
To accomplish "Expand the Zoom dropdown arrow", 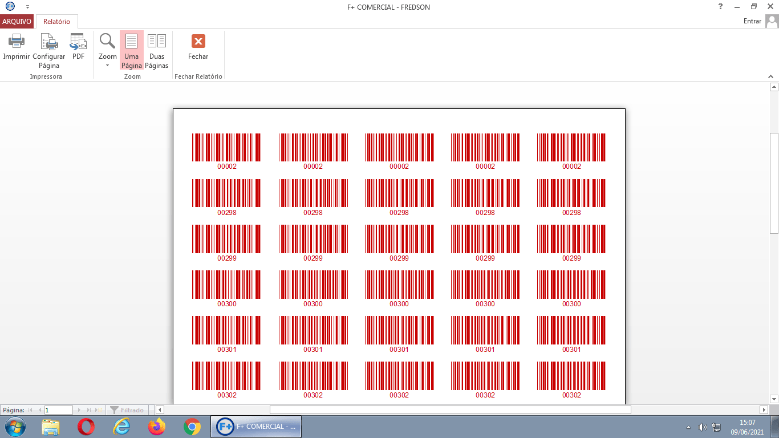I will 107,66.
